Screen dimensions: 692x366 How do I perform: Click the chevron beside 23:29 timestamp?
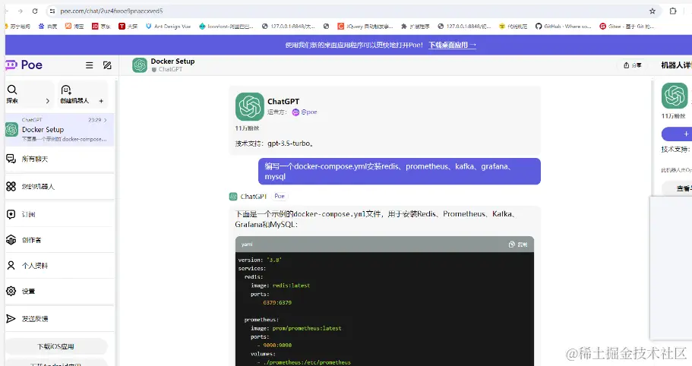[106, 120]
